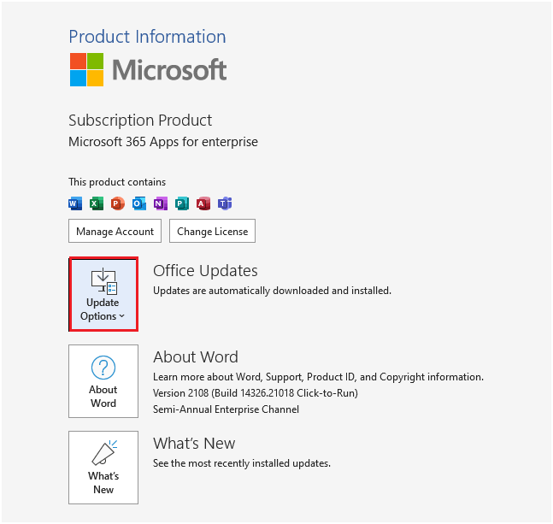Click the purple OneNote icon
Image resolution: width=553 pixels, height=524 pixels.
pos(161,203)
